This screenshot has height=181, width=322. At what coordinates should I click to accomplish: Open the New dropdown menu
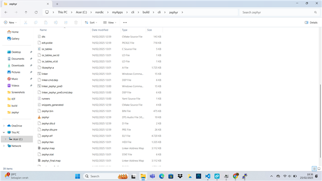click(10, 23)
